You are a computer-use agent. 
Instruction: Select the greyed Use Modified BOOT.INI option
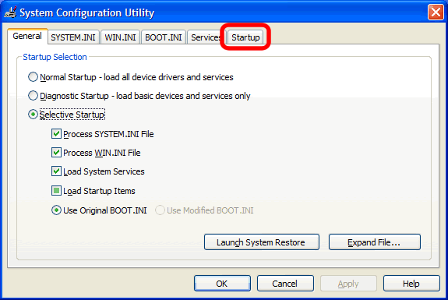click(160, 210)
